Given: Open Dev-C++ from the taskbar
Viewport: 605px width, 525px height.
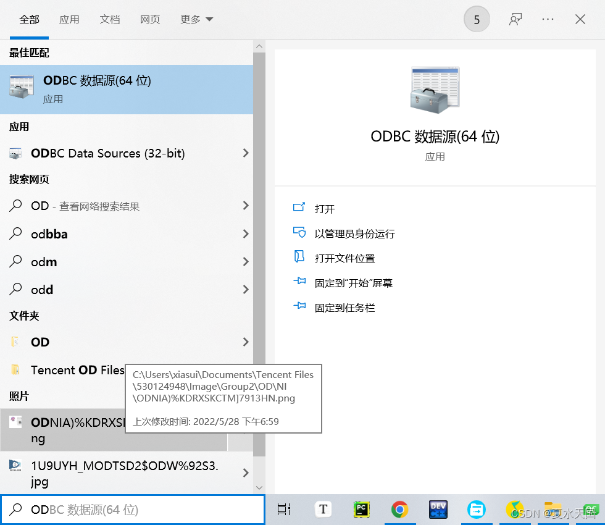Looking at the screenshot, I should coord(438,510).
